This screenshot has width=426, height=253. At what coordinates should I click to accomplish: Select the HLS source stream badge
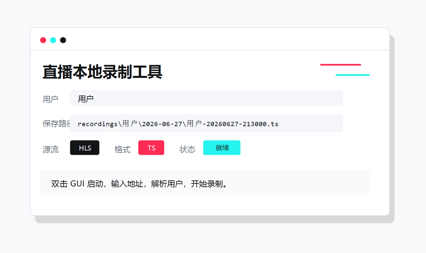pos(85,148)
